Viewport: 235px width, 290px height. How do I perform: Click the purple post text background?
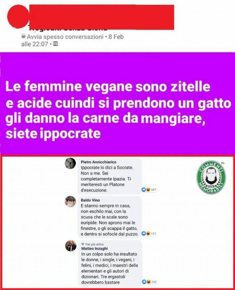pyautogui.click(x=117, y=103)
